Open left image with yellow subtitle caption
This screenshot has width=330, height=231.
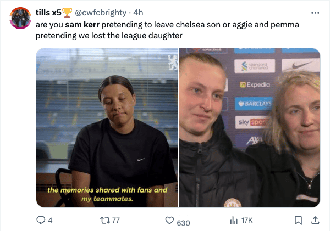point(107,127)
